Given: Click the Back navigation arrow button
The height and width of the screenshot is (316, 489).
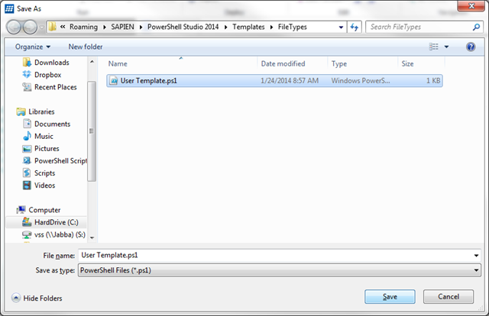Looking at the screenshot, I should pos(14,27).
